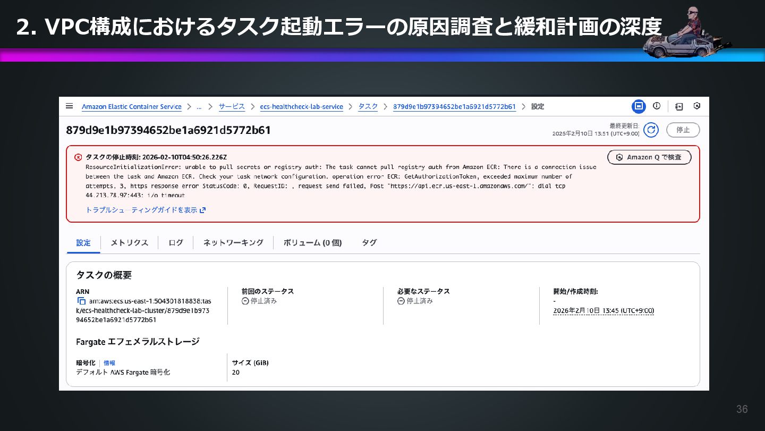The image size is (765, 431).
Task: Click the size value 20
Action: point(236,373)
